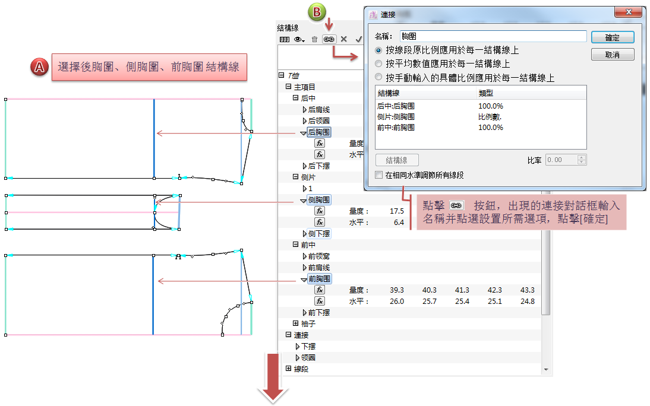The height and width of the screenshot is (406, 650).
Task: Click the trash delete icon in 結構線 toolbar
Action: 314,39
